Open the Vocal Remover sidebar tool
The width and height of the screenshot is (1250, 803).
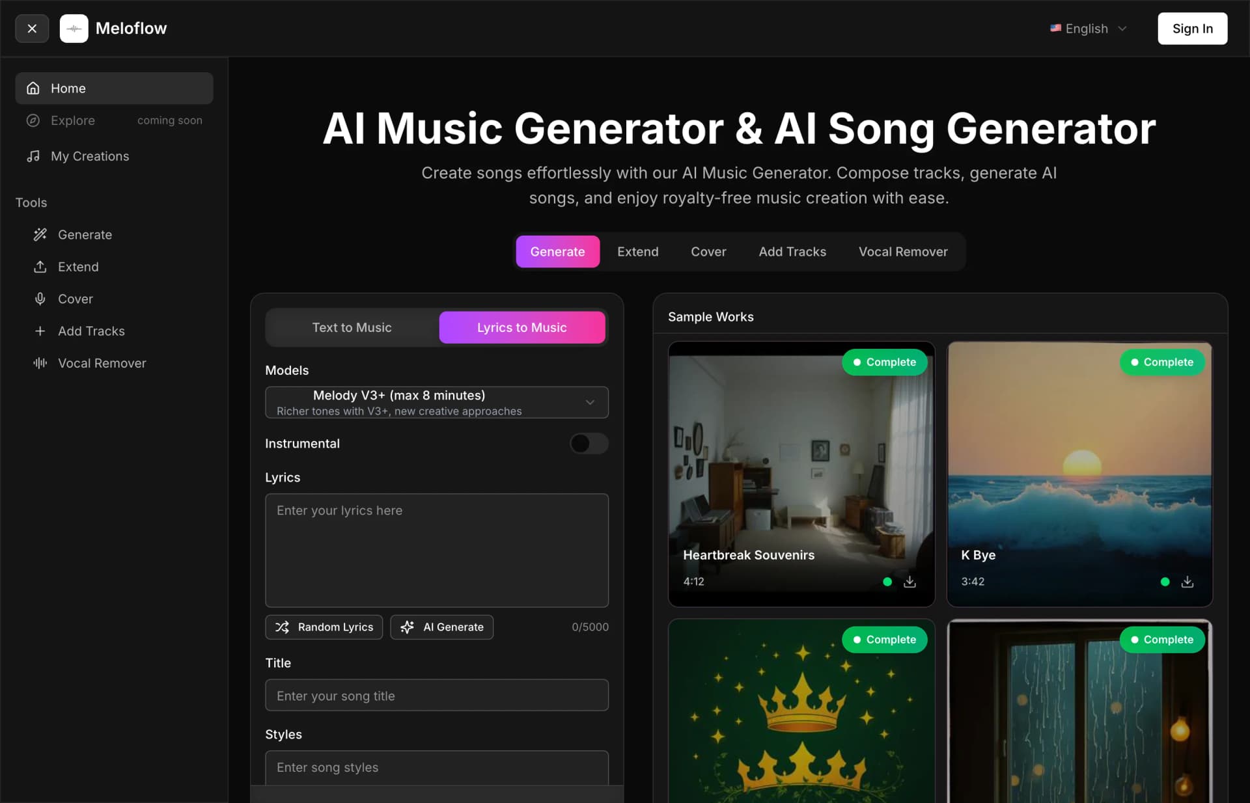[x=102, y=363]
